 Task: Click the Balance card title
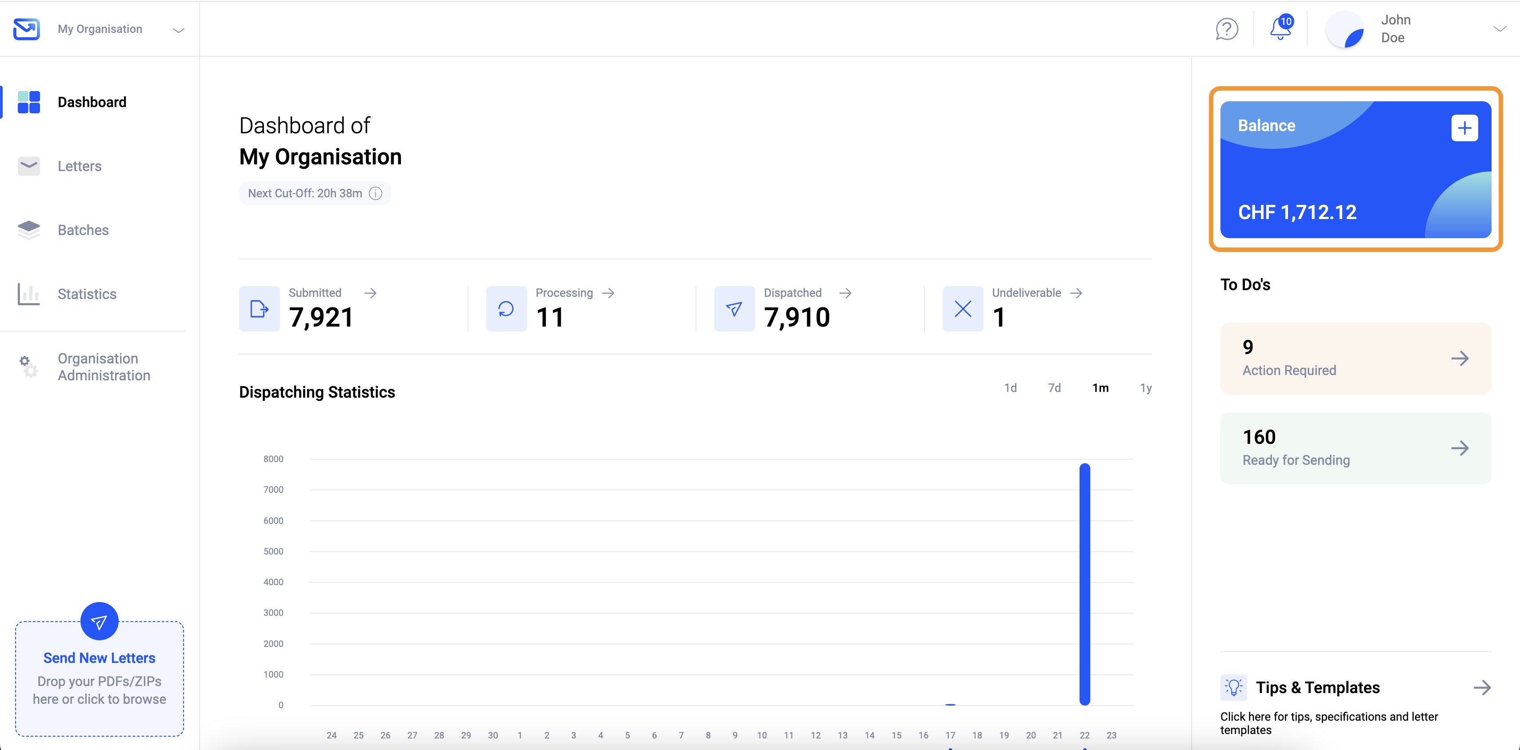(x=1266, y=125)
